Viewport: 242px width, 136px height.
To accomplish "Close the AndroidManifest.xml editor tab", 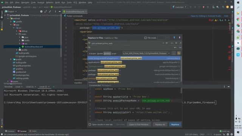I will (x=86, y=12).
